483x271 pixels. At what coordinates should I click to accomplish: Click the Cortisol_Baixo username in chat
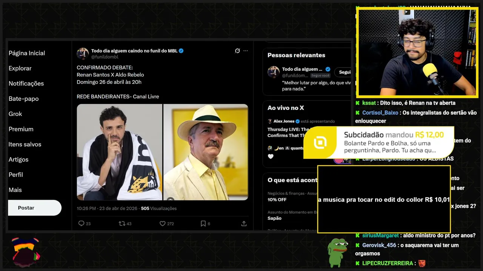point(380,113)
